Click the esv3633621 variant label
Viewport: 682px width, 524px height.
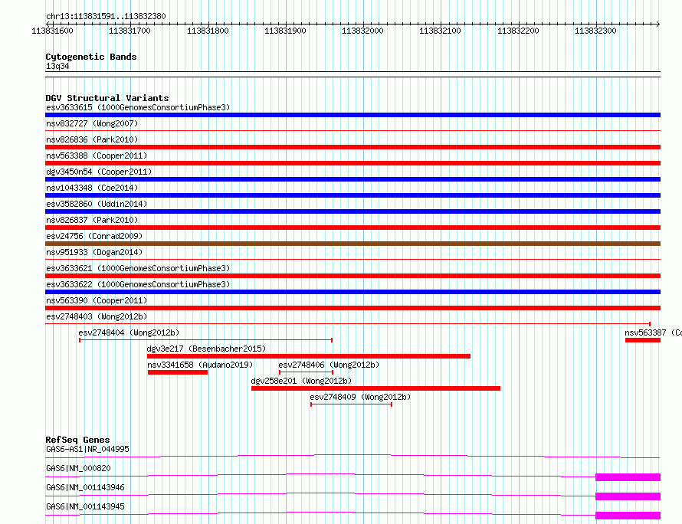pyautogui.click(x=138, y=268)
